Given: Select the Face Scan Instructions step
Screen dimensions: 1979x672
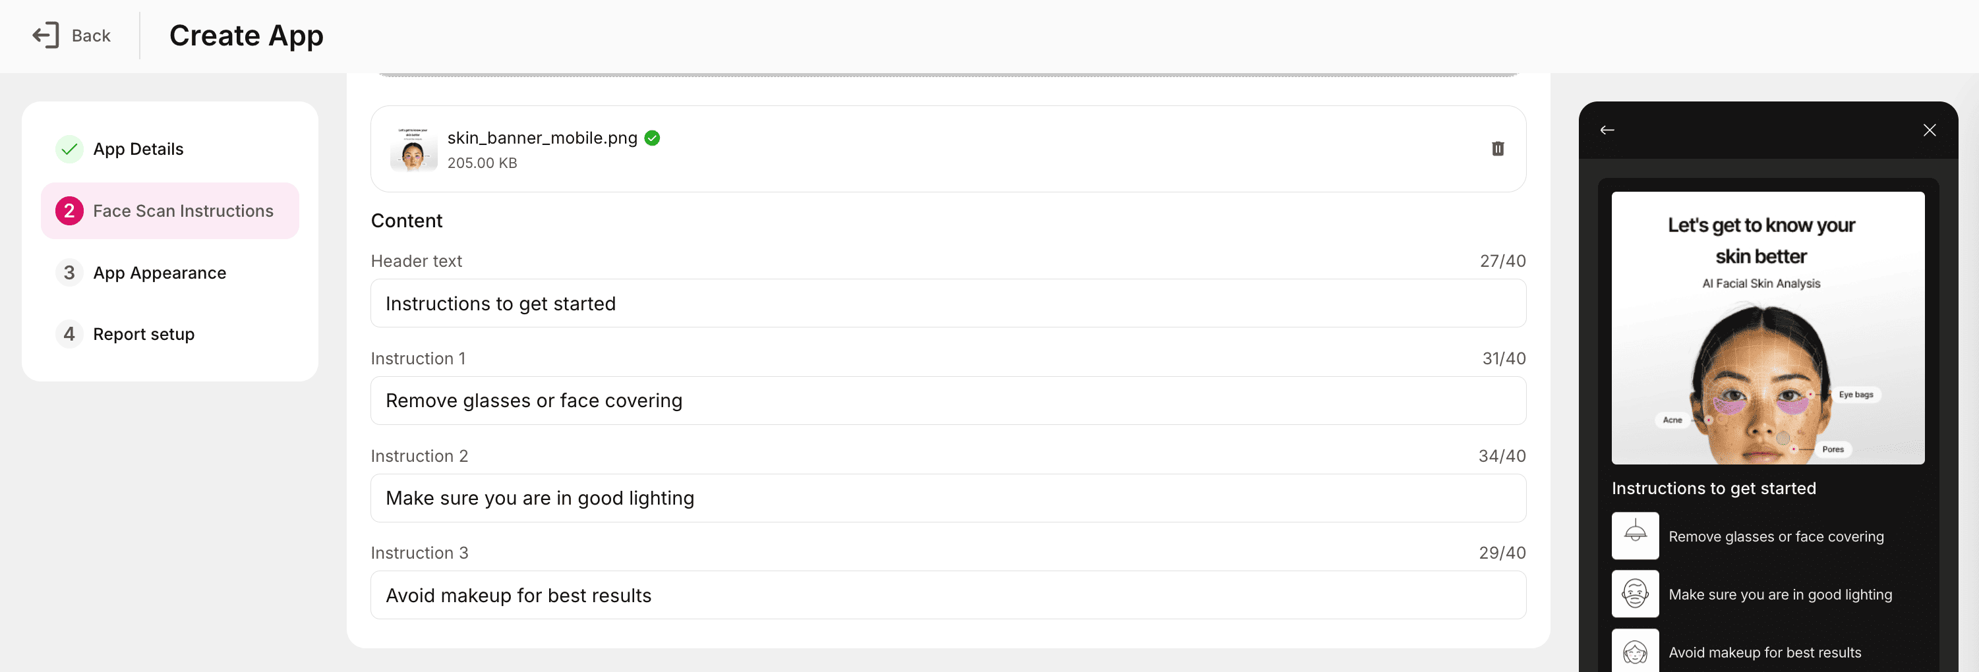Looking at the screenshot, I should (183, 211).
